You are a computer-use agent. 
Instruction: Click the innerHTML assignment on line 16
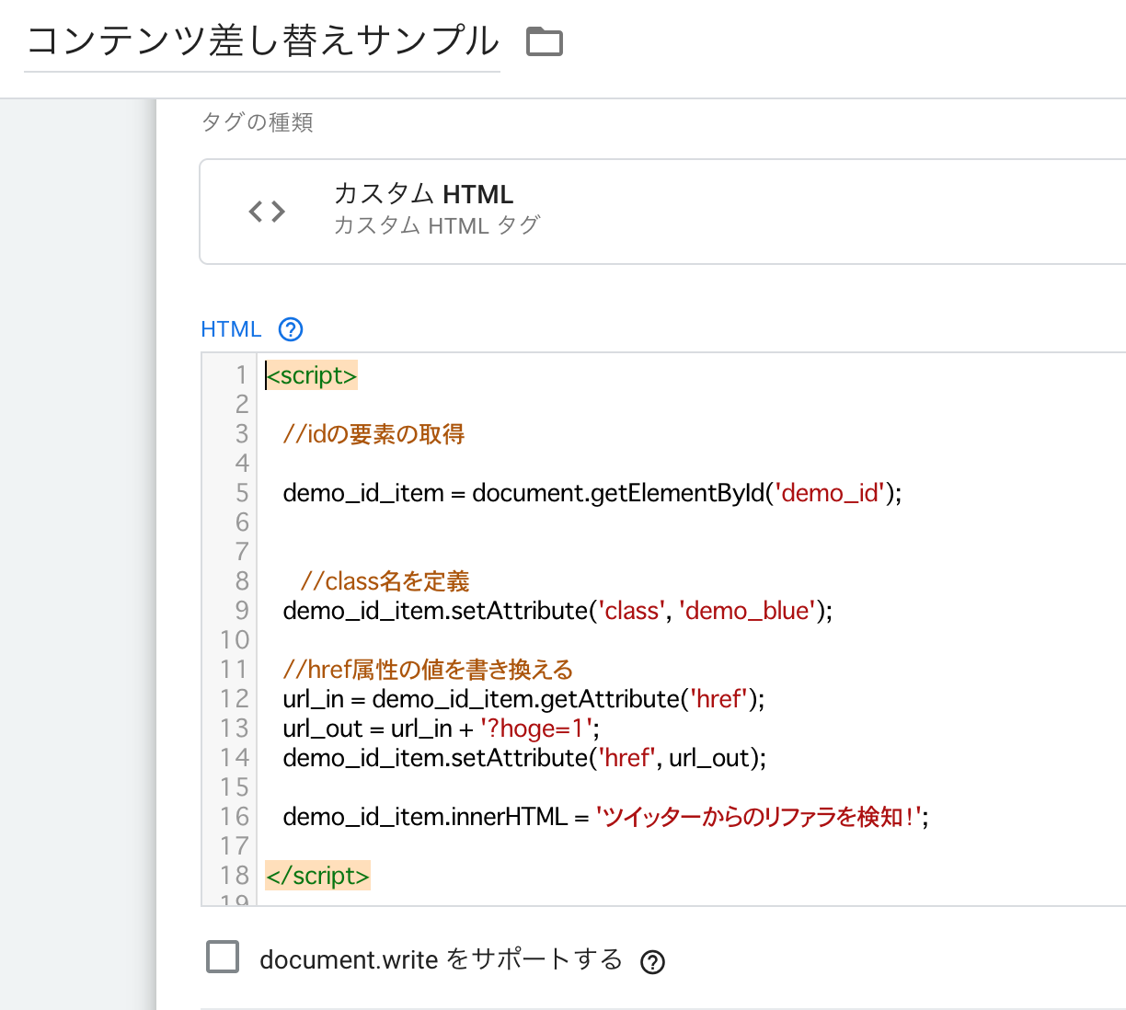pyautogui.click(x=605, y=817)
